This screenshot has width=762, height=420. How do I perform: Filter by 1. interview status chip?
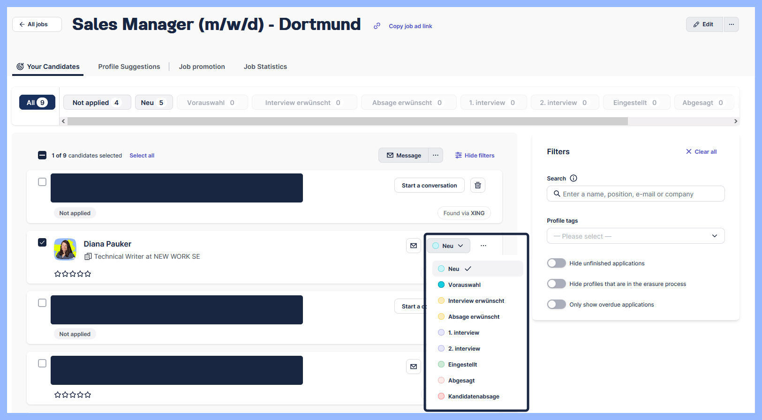coord(493,102)
